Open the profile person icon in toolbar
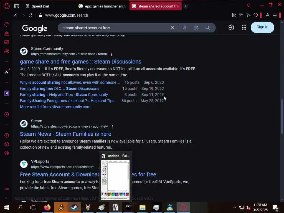 268,15
